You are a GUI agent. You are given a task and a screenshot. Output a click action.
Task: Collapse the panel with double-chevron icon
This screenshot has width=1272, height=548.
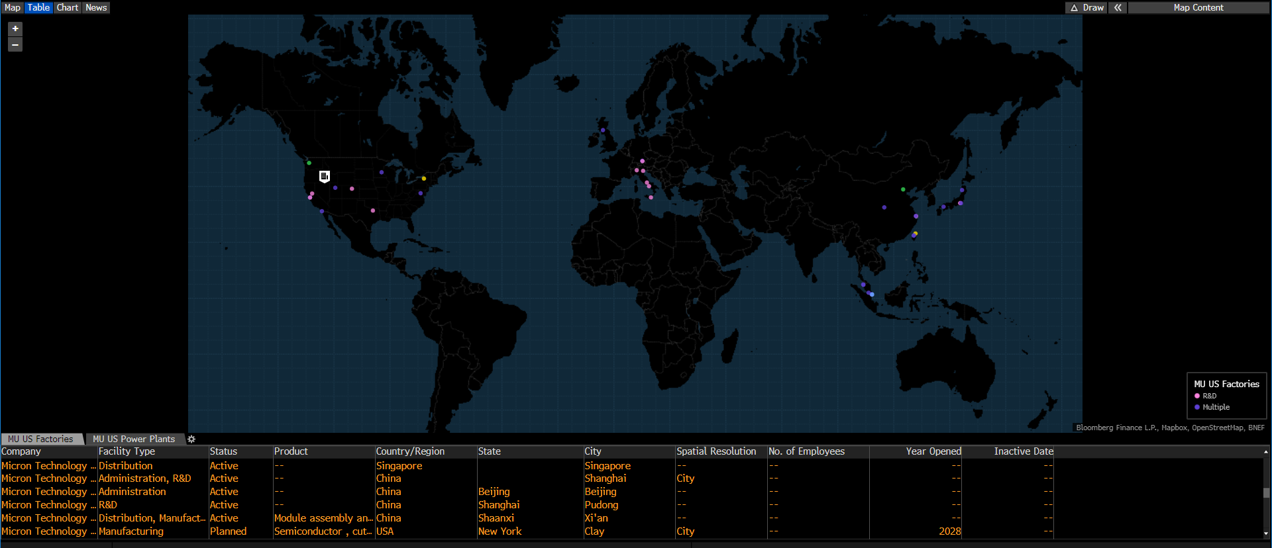pyautogui.click(x=1118, y=7)
